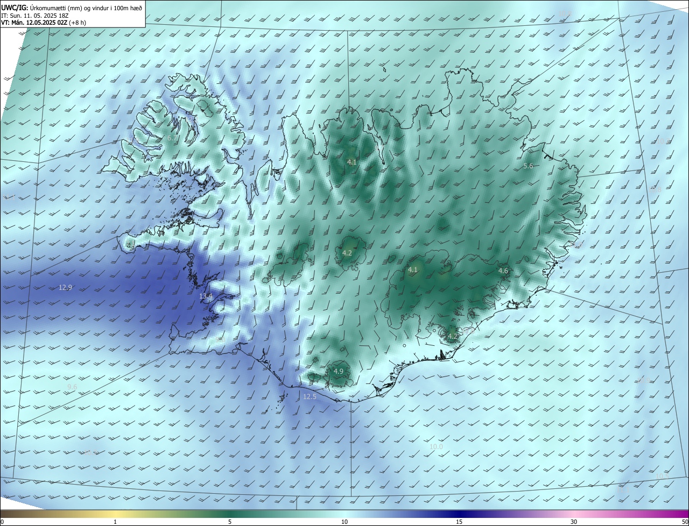
Task: Select the 13.4 precipitable water value
Action: (206, 296)
